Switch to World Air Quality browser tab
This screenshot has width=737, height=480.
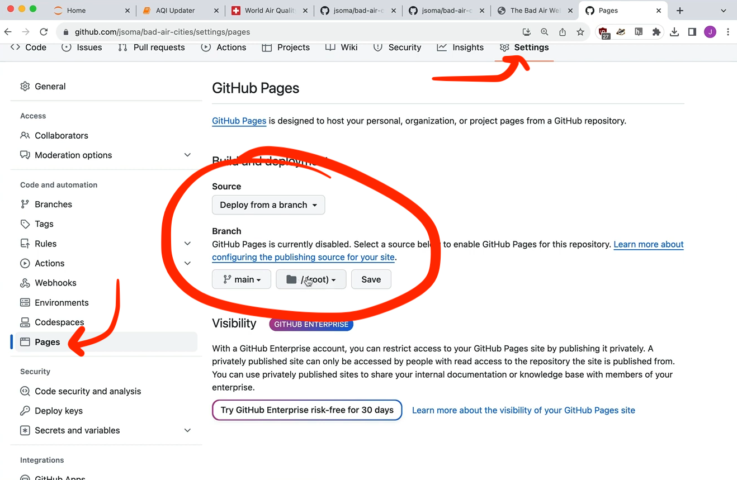[x=269, y=10]
